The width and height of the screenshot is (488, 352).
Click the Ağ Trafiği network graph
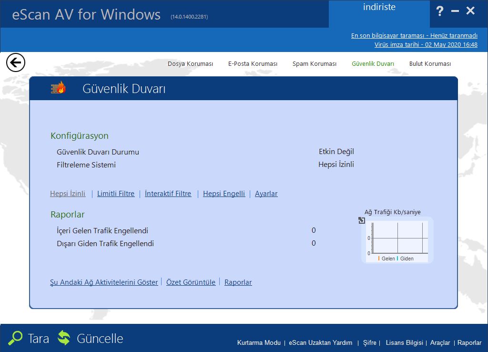click(x=397, y=240)
